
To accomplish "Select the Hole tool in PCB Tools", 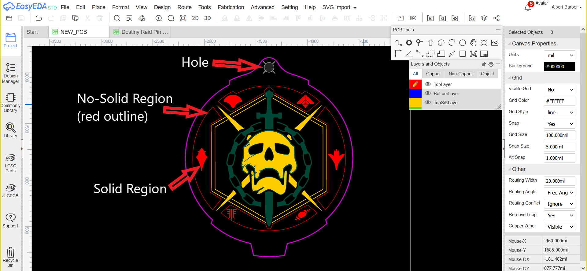I will 484,43.
